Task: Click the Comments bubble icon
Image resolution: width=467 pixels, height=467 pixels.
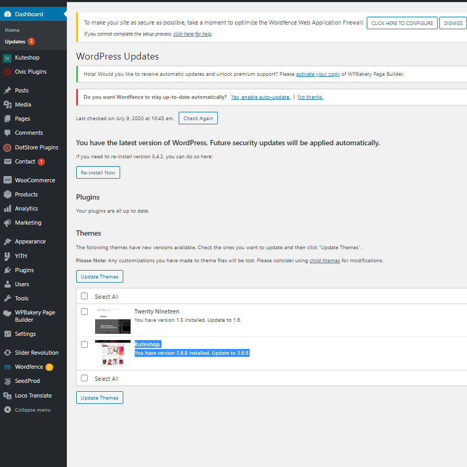Action: point(7,133)
